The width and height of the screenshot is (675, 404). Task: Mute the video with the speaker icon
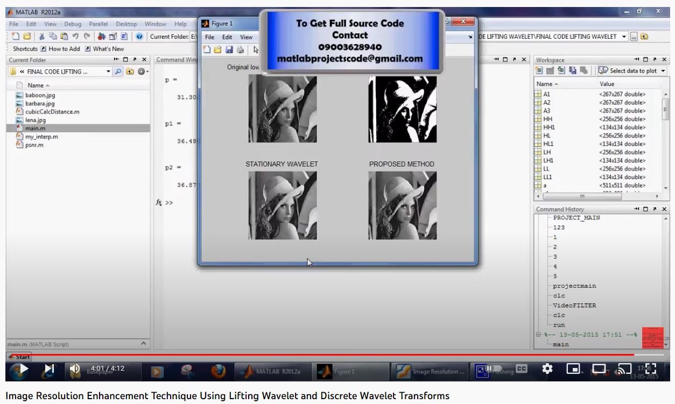(x=75, y=369)
